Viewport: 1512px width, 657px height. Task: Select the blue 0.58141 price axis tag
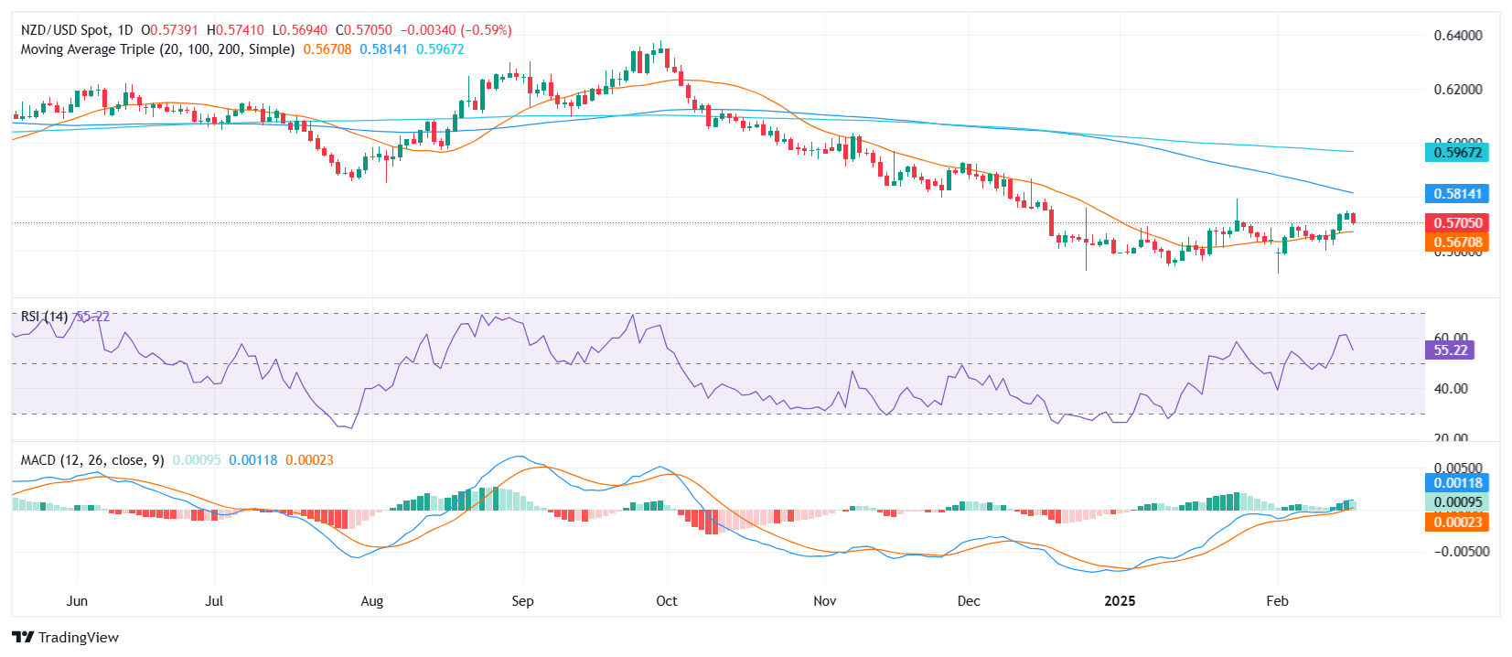[1457, 194]
